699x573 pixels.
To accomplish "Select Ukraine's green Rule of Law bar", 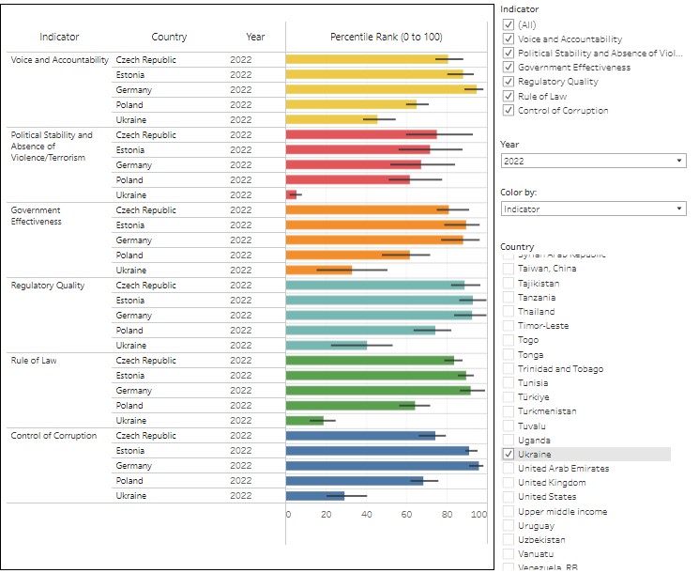I will (305, 421).
